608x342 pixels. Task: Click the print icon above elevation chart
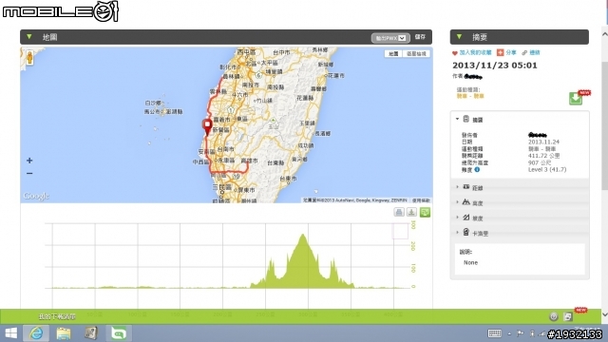399,212
